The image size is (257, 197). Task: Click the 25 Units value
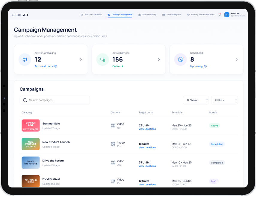[144, 163]
